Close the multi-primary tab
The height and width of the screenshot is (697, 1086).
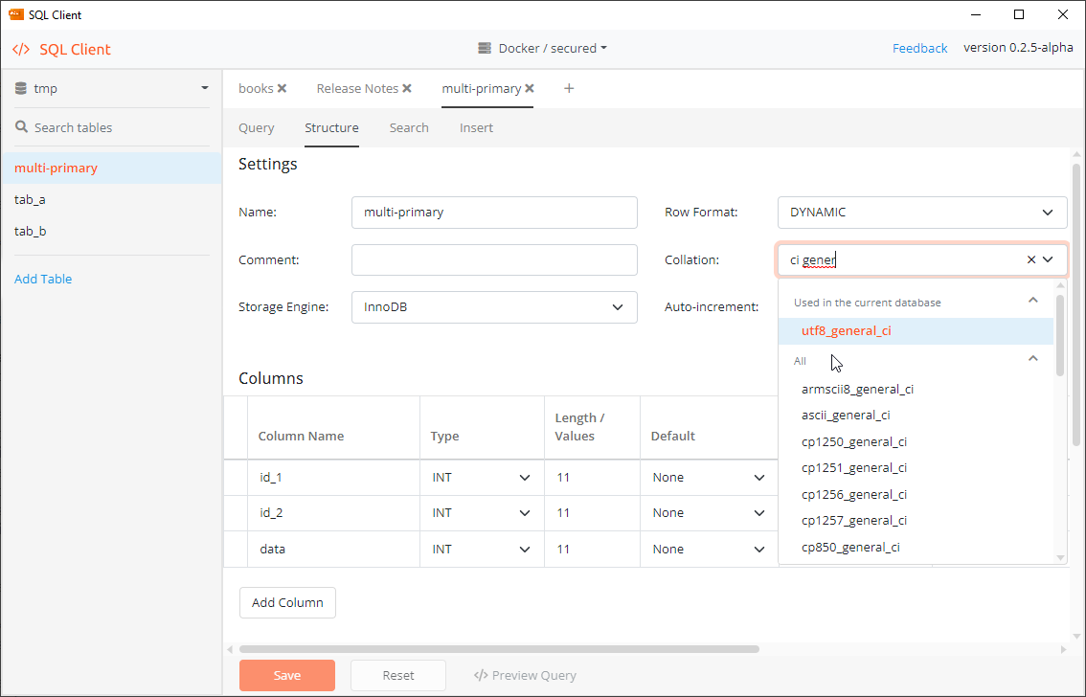530,88
